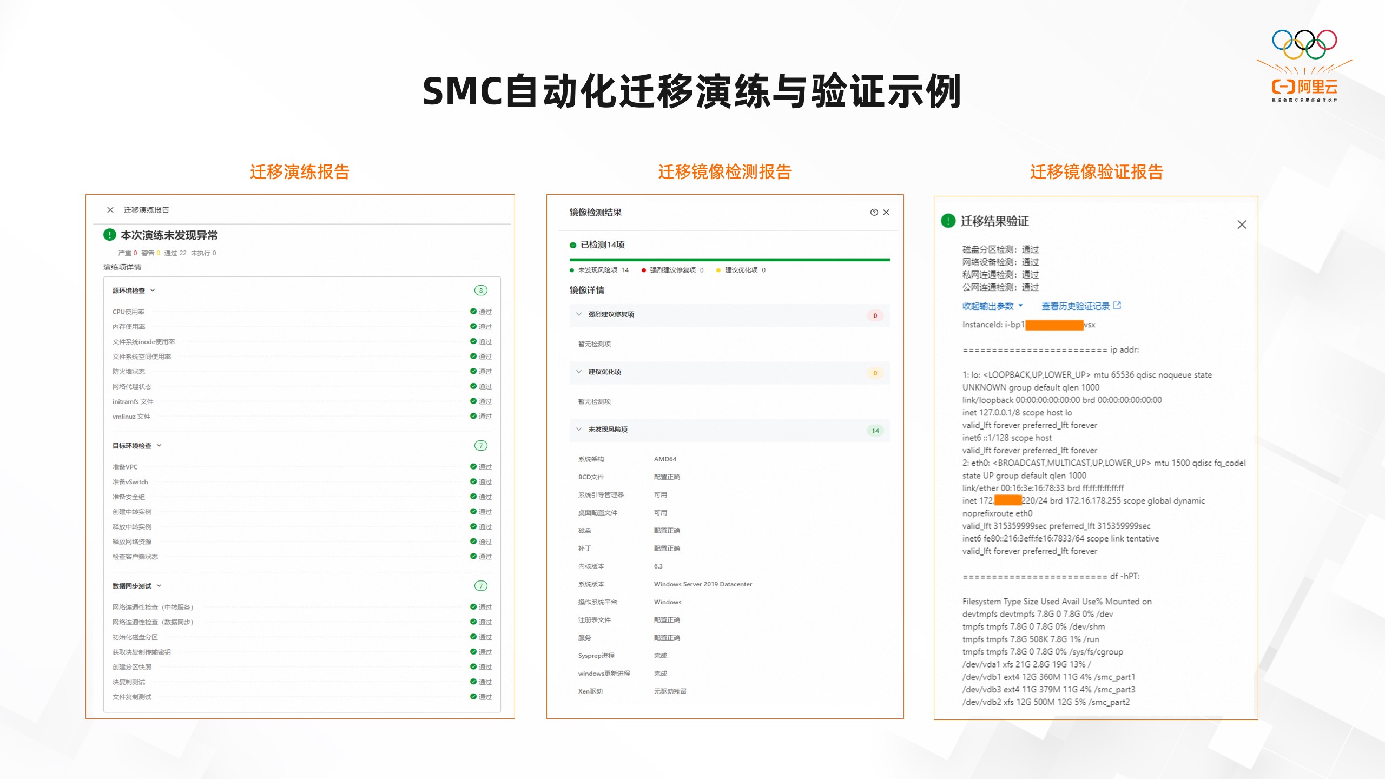
Task: Click the 未发现风险项 14 legend item
Action: (x=599, y=270)
